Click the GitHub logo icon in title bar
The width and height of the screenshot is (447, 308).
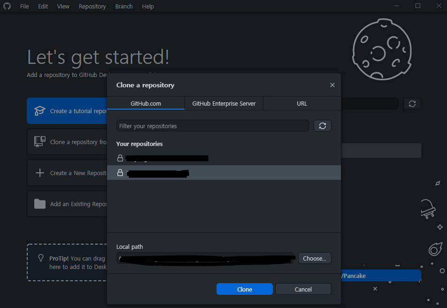click(7, 6)
